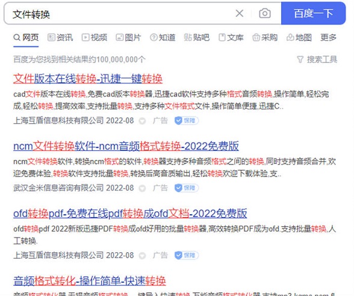Open the 视频 tab

tap(95, 37)
